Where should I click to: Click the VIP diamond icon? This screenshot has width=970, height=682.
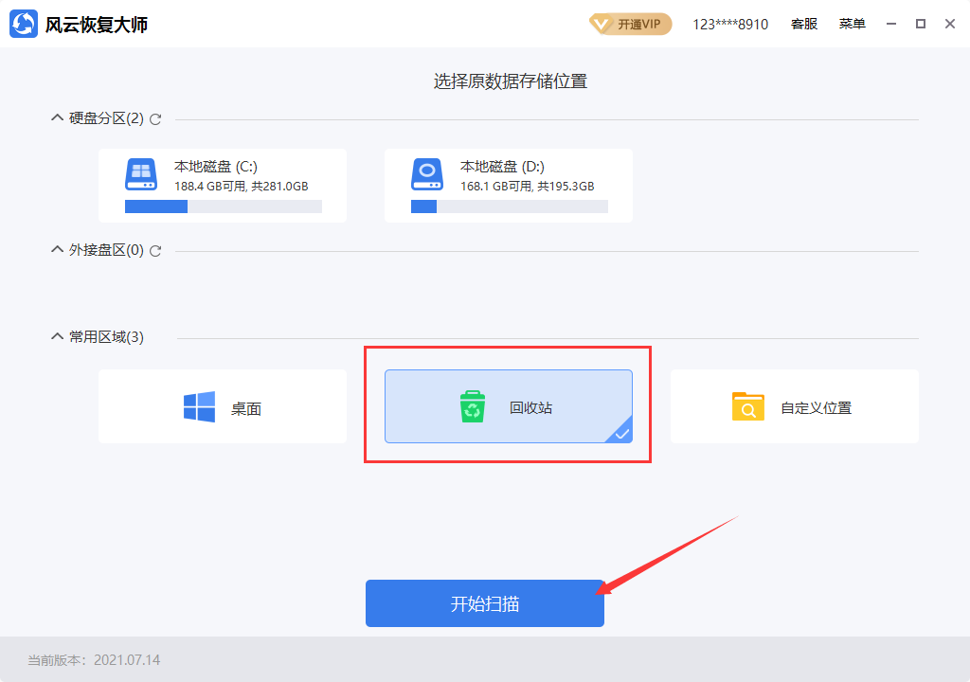[x=600, y=24]
